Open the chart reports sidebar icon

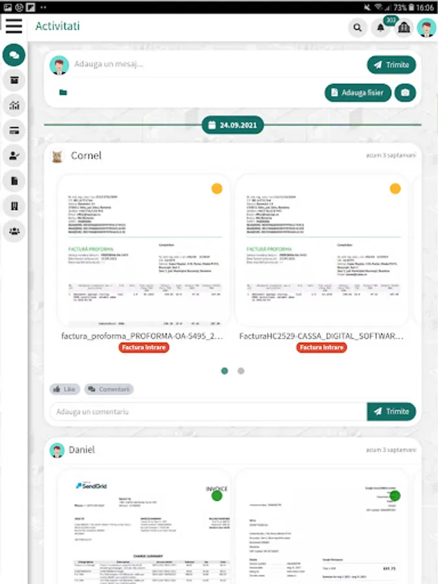coord(14,105)
